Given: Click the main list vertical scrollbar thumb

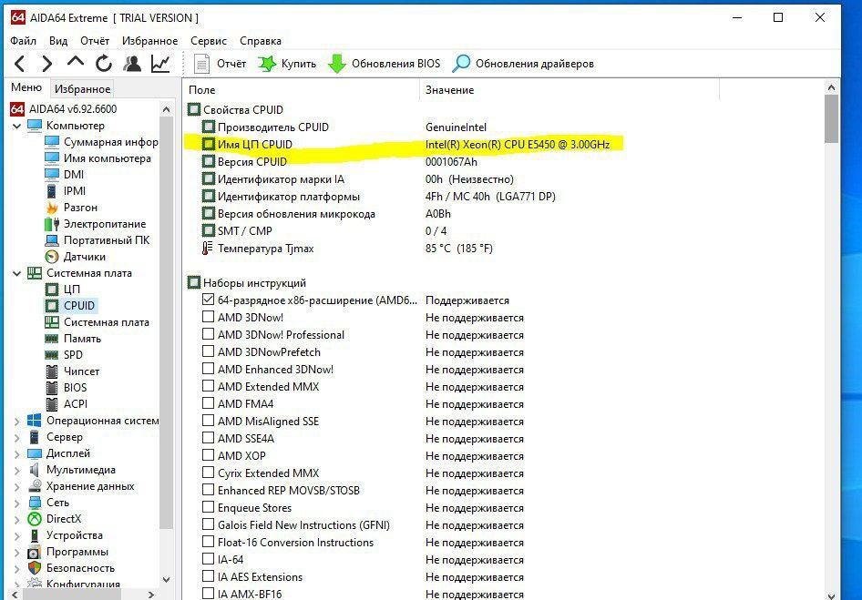Looking at the screenshot, I should pos(831,118).
